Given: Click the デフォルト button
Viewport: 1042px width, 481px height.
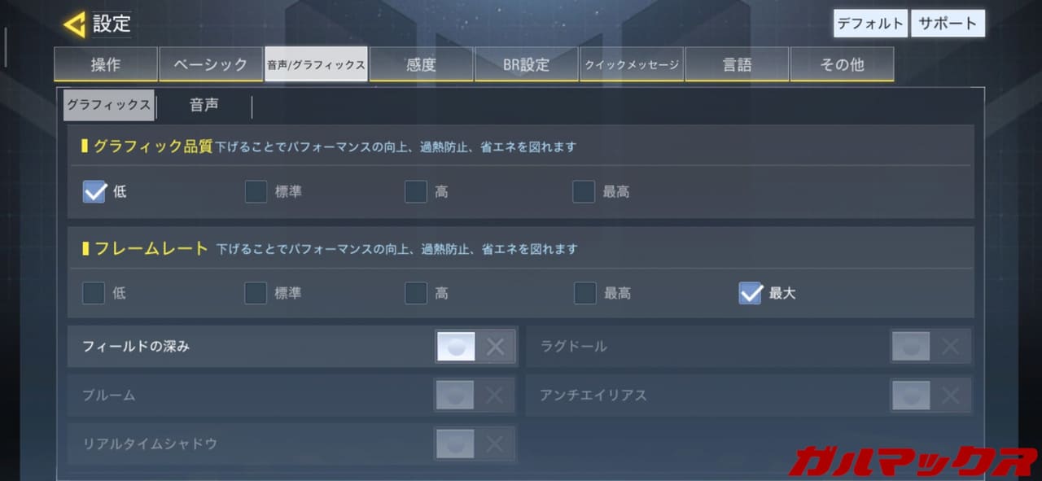Looking at the screenshot, I should (870, 24).
